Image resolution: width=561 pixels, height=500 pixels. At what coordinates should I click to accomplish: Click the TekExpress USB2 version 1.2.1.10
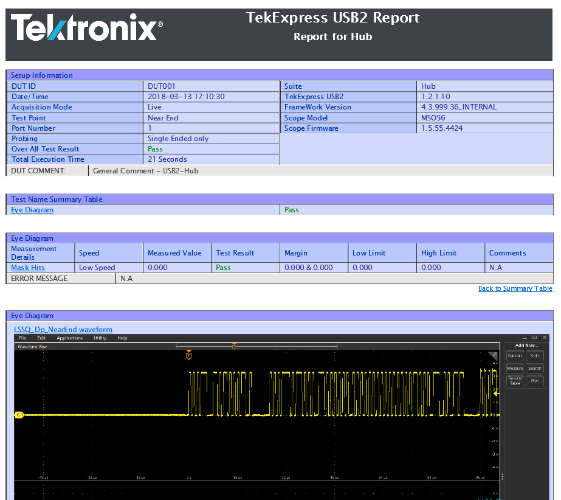tap(435, 97)
